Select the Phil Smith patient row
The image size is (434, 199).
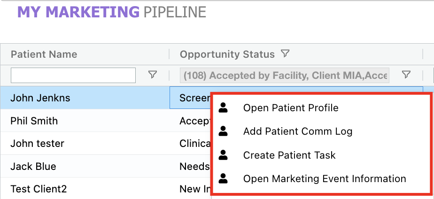pyautogui.click(x=34, y=121)
